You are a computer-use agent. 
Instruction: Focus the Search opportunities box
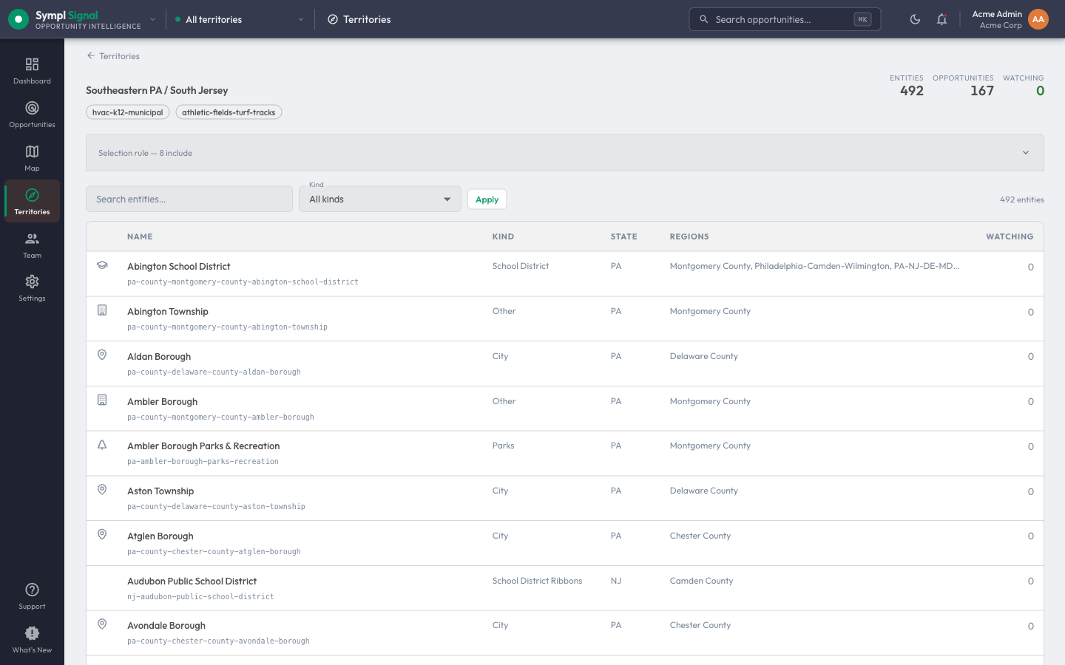(x=785, y=19)
